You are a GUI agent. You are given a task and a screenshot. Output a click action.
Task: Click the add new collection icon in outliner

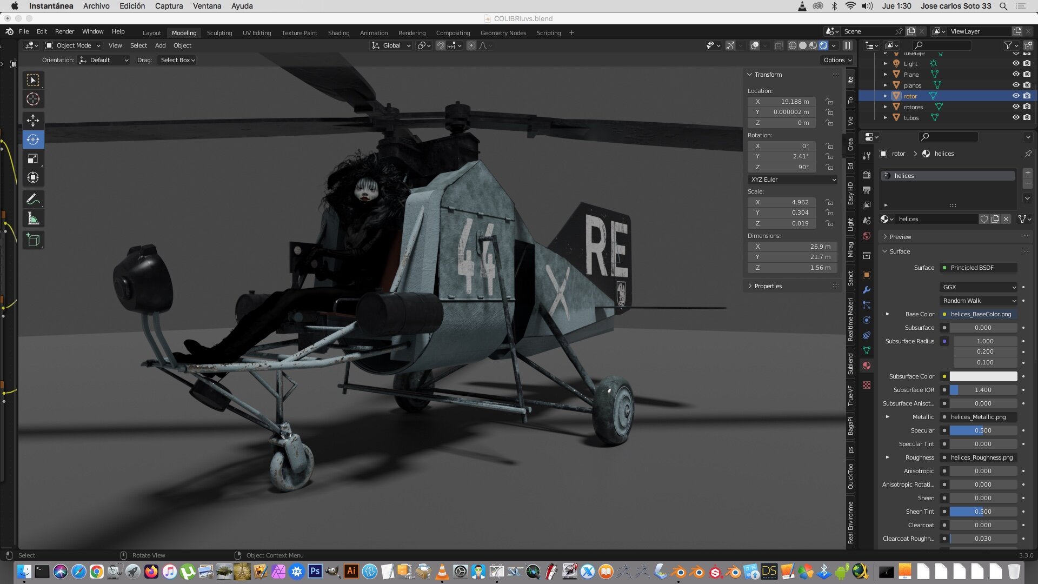(x=1028, y=45)
